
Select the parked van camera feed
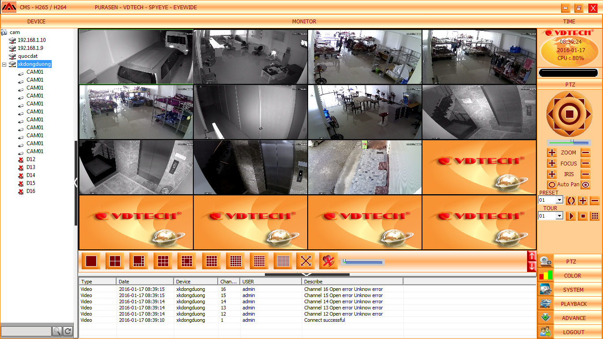136,56
